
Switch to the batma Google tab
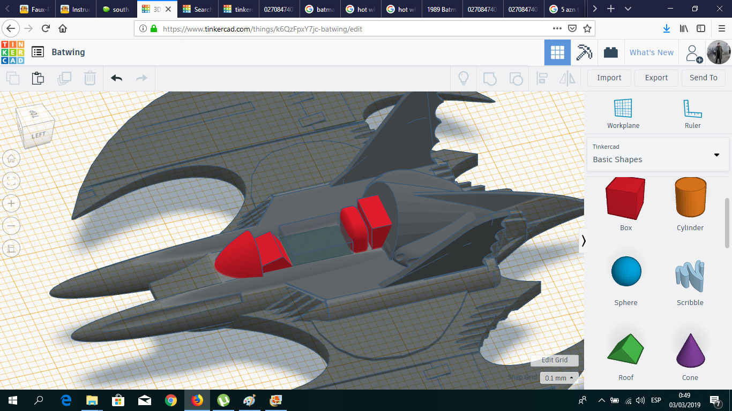pos(320,9)
